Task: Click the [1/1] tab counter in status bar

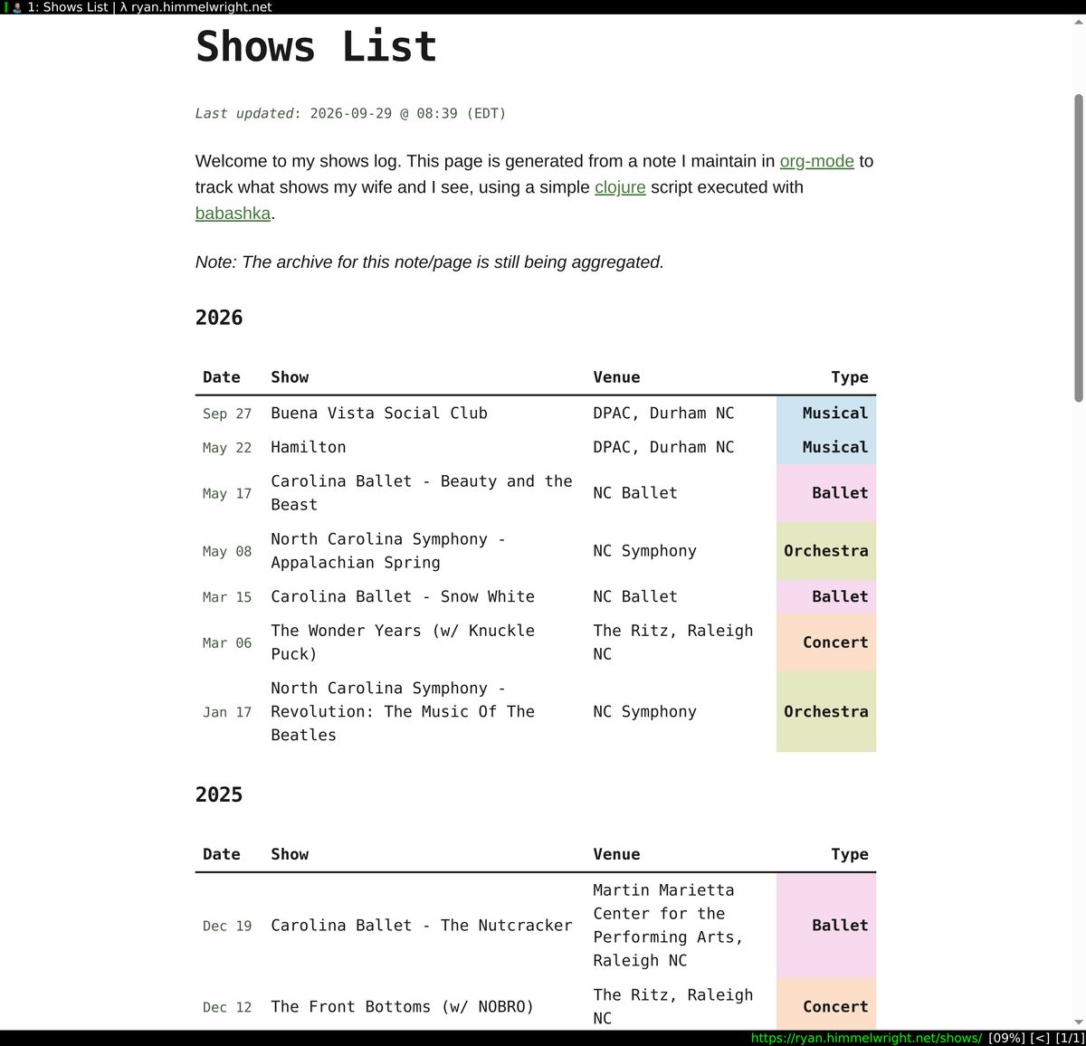Action: pyautogui.click(x=1069, y=1038)
